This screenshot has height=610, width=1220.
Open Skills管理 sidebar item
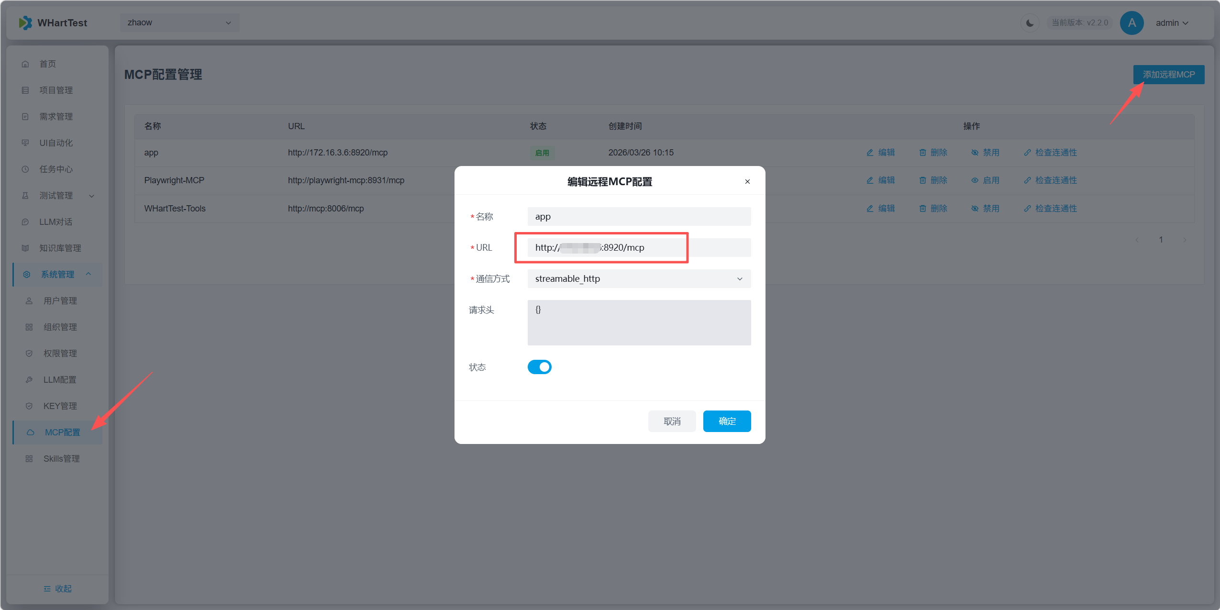click(61, 459)
